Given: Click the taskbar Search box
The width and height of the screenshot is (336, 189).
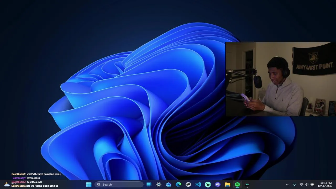Looking at the screenshot, I should (x=119, y=185).
